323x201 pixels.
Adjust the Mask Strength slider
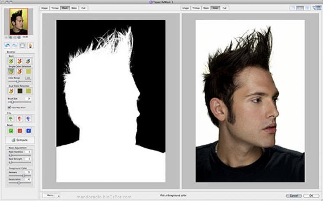19,162
